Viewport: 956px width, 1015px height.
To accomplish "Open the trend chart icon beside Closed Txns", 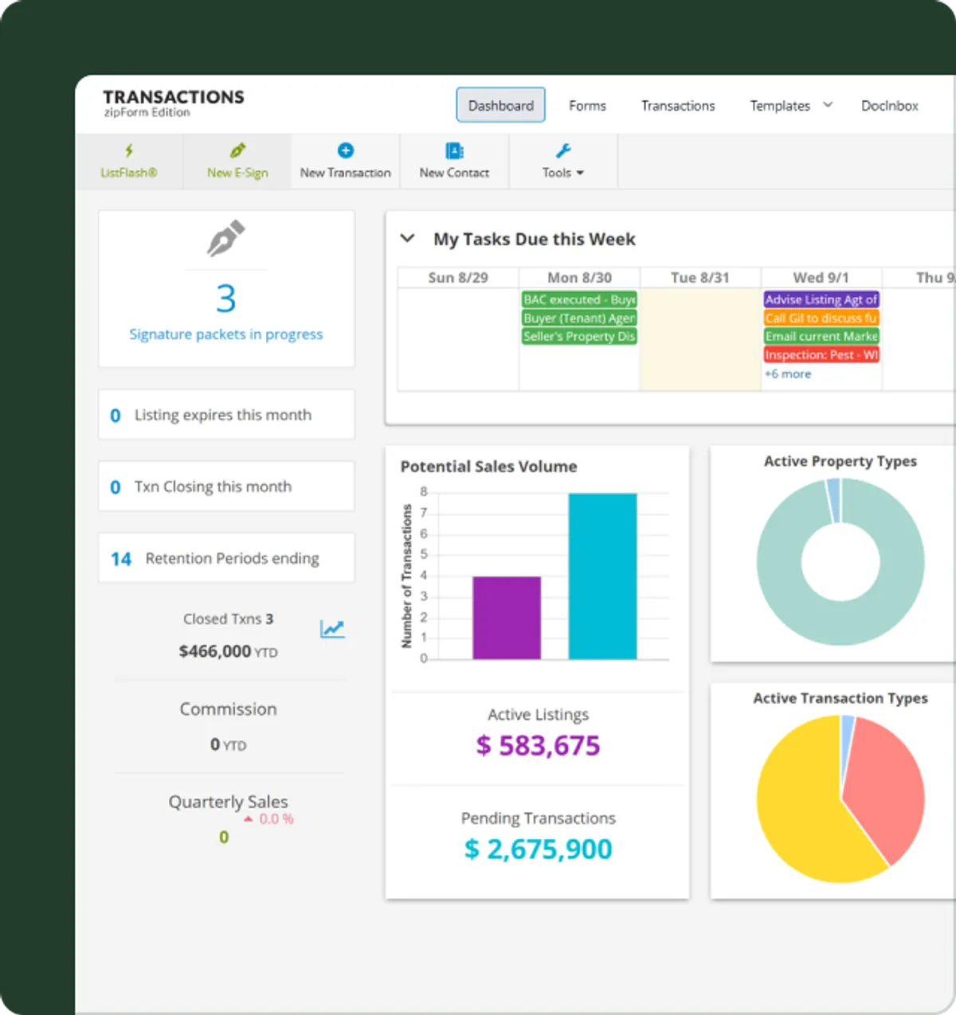I will [332, 628].
